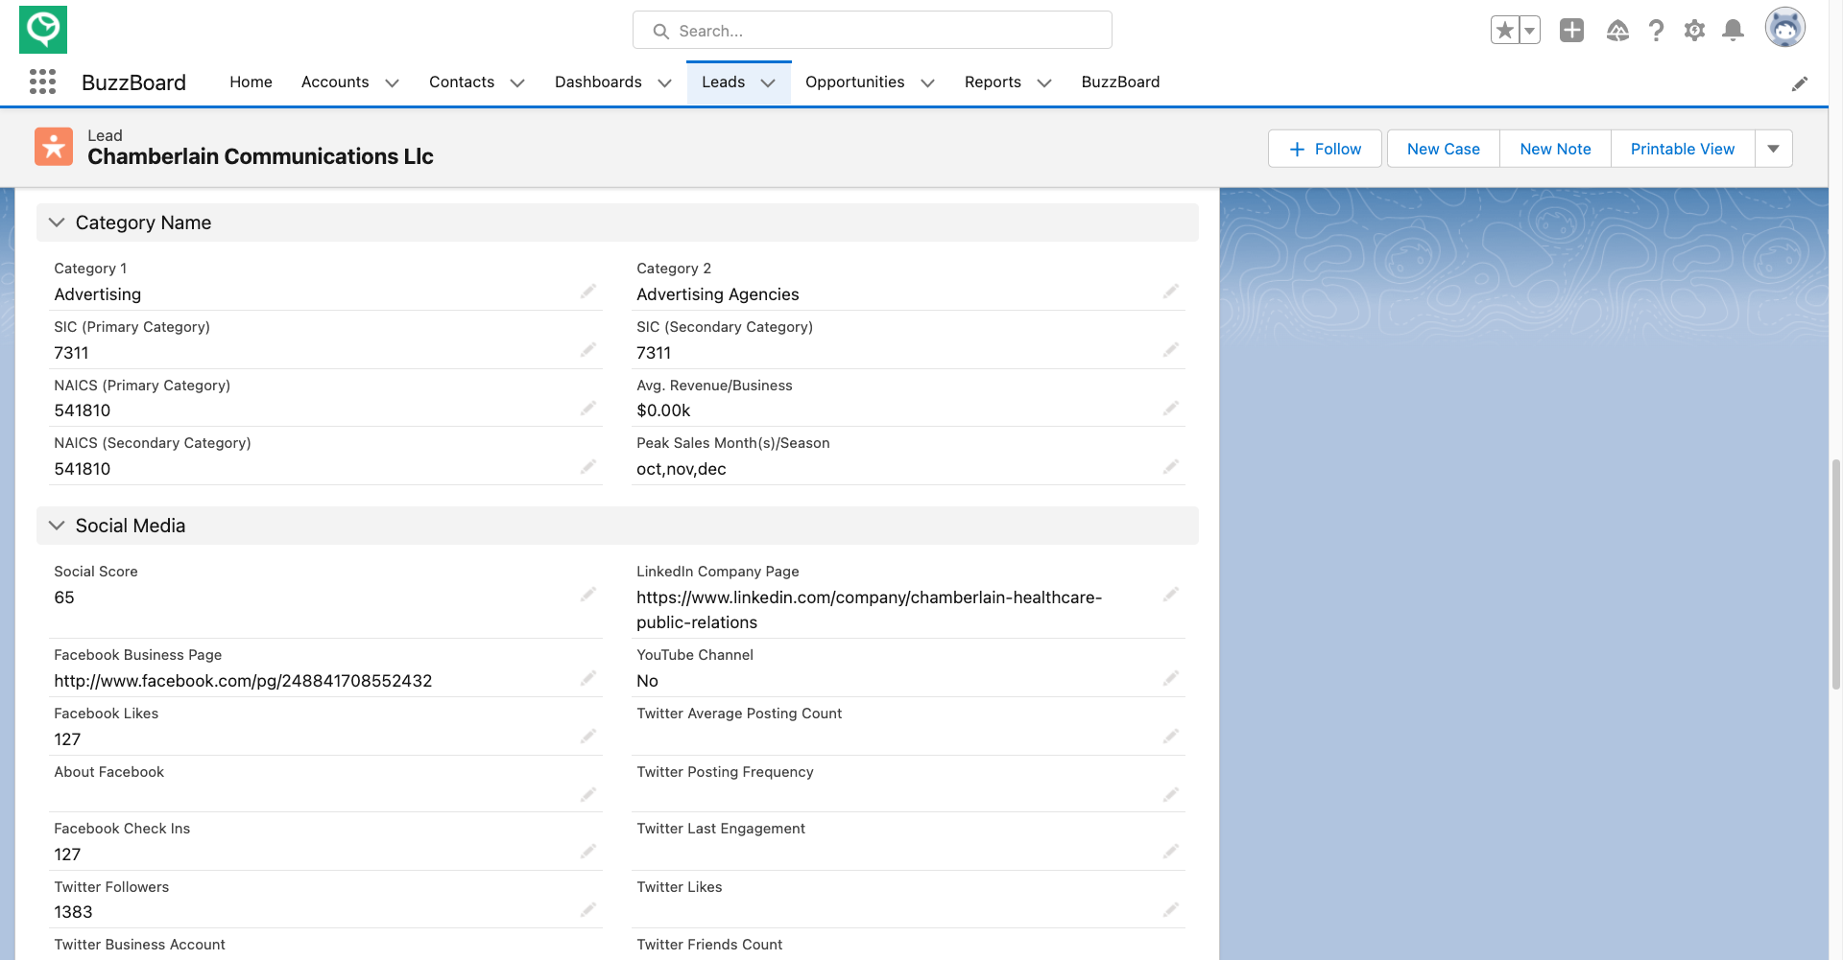Click the user avatar profile icon
The image size is (1843, 960).
(x=1784, y=28)
